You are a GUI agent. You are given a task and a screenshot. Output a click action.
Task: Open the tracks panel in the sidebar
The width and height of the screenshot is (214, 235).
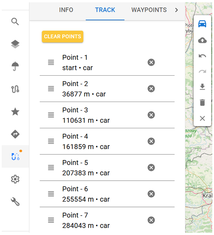click(x=15, y=89)
